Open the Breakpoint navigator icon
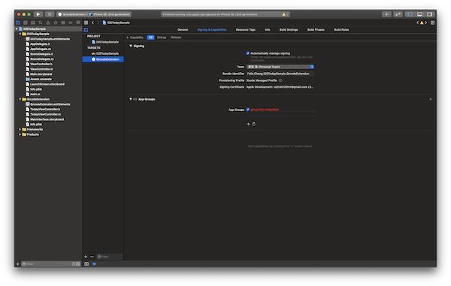The height and width of the screenshot is (286, 451). 71,23
